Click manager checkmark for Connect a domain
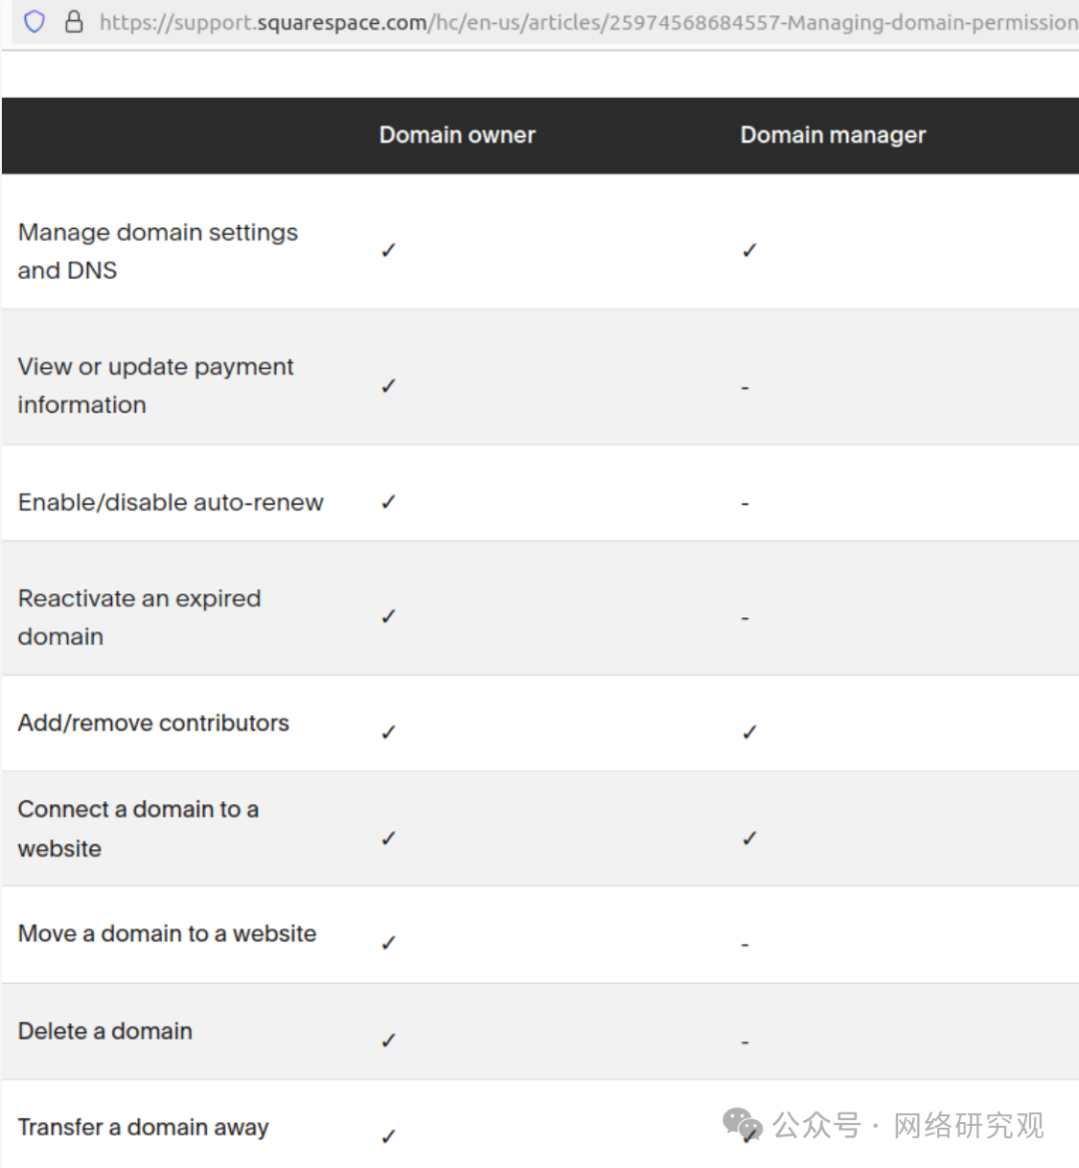Screen dimensions: 1079x1168 pyautogui.click(x=749, y=838)
